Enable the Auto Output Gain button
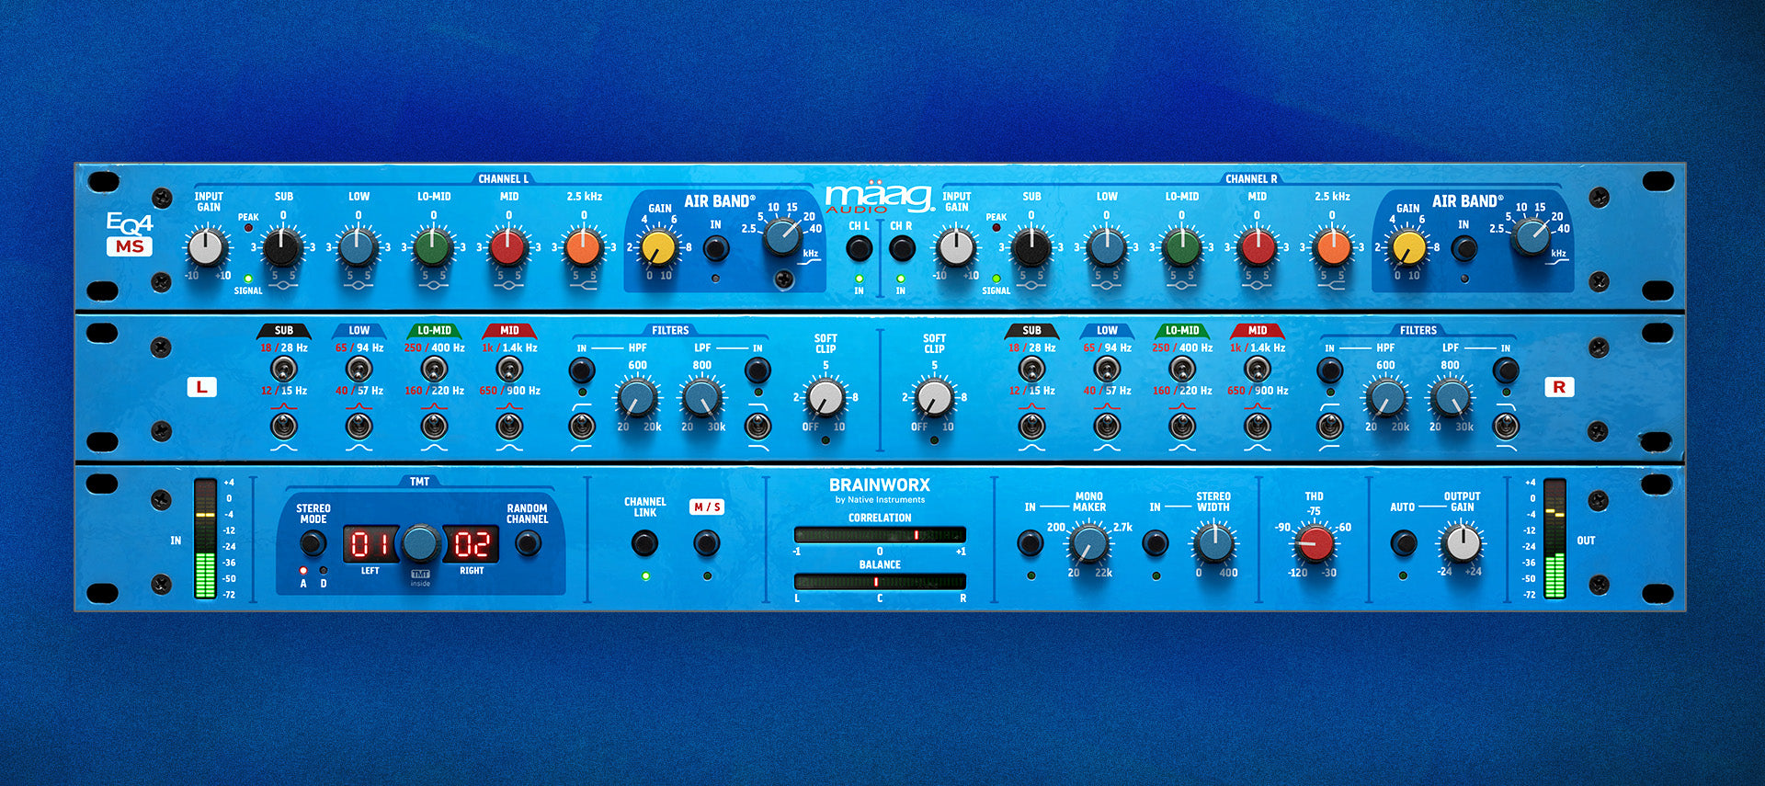This screenshot has width=1765, height=786. coord(1403,543)
